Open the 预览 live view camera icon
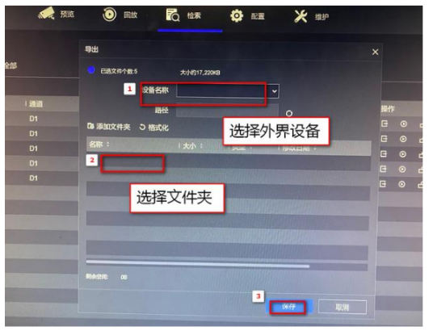The width and height of the screenshot is (433, 331). 46,13
